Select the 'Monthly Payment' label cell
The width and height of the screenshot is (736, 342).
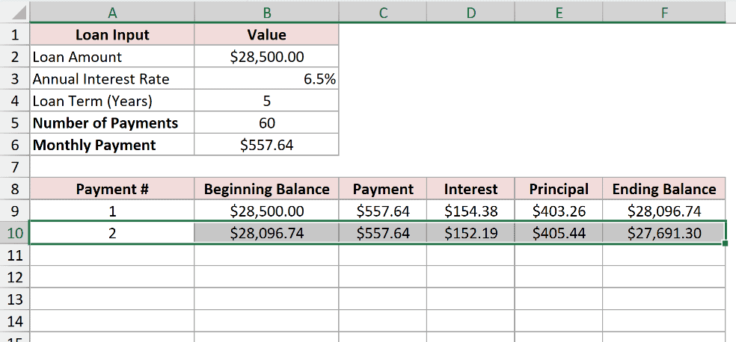point(112,145)
